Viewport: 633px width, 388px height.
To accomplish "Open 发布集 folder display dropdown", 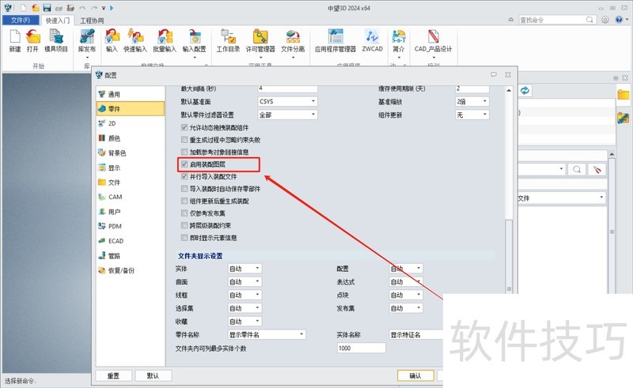I will coord(406,308).
